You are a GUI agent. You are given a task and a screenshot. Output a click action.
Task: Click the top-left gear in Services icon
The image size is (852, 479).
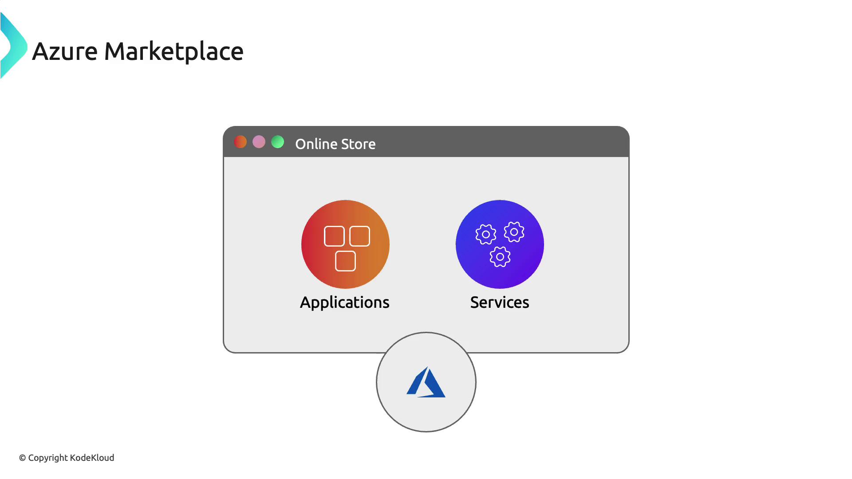click(486, 234)
